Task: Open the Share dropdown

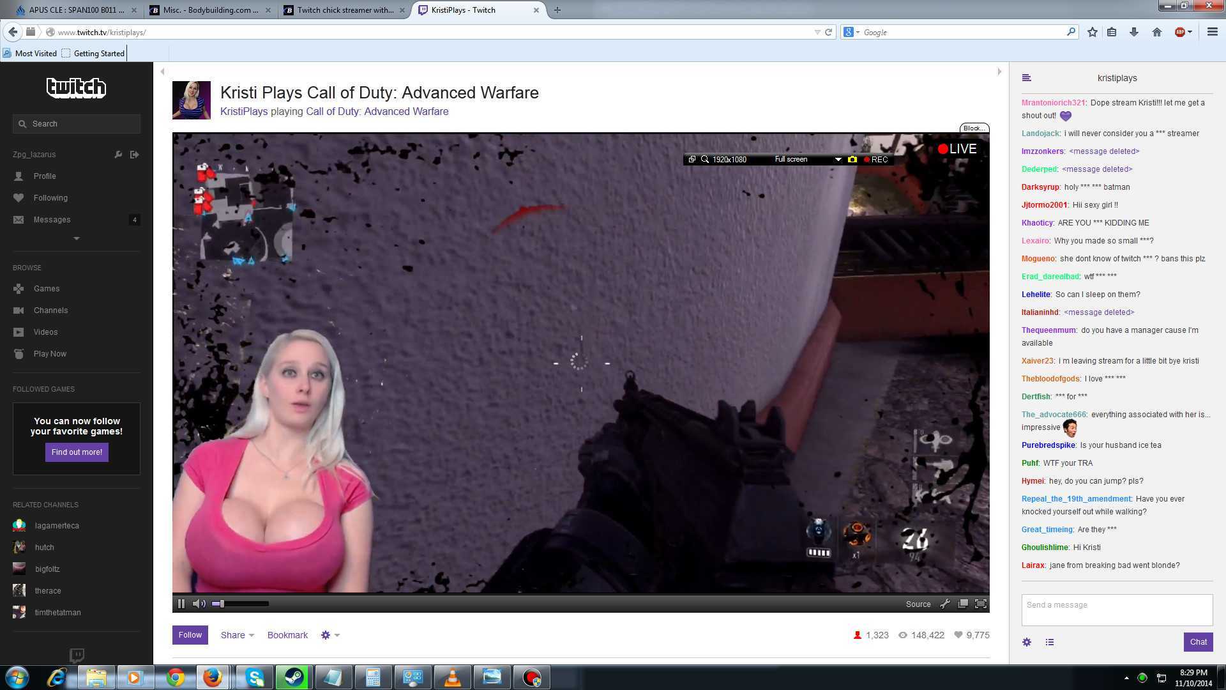Action: coord(238,635)
